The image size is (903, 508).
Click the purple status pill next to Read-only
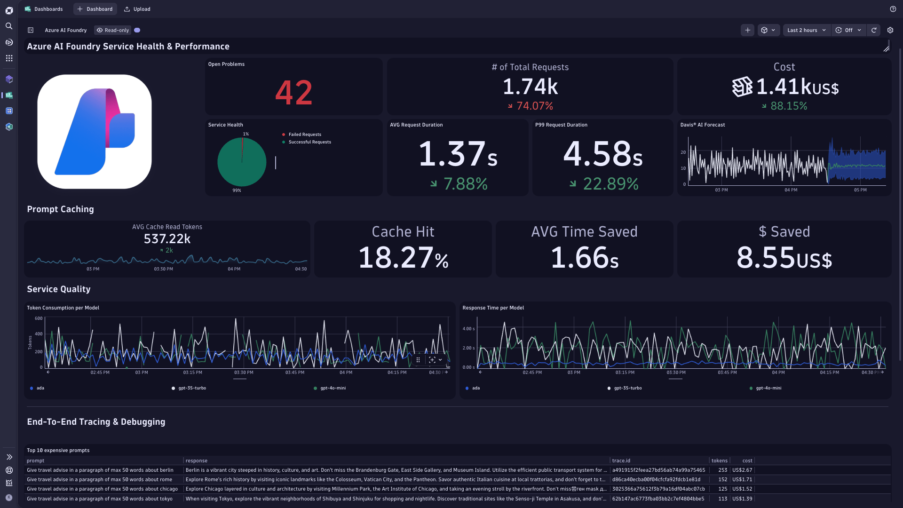click(x=137, y=30)
